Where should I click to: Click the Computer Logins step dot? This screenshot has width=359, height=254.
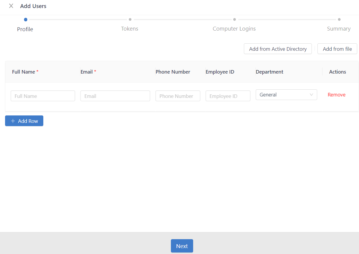(234, 20)
